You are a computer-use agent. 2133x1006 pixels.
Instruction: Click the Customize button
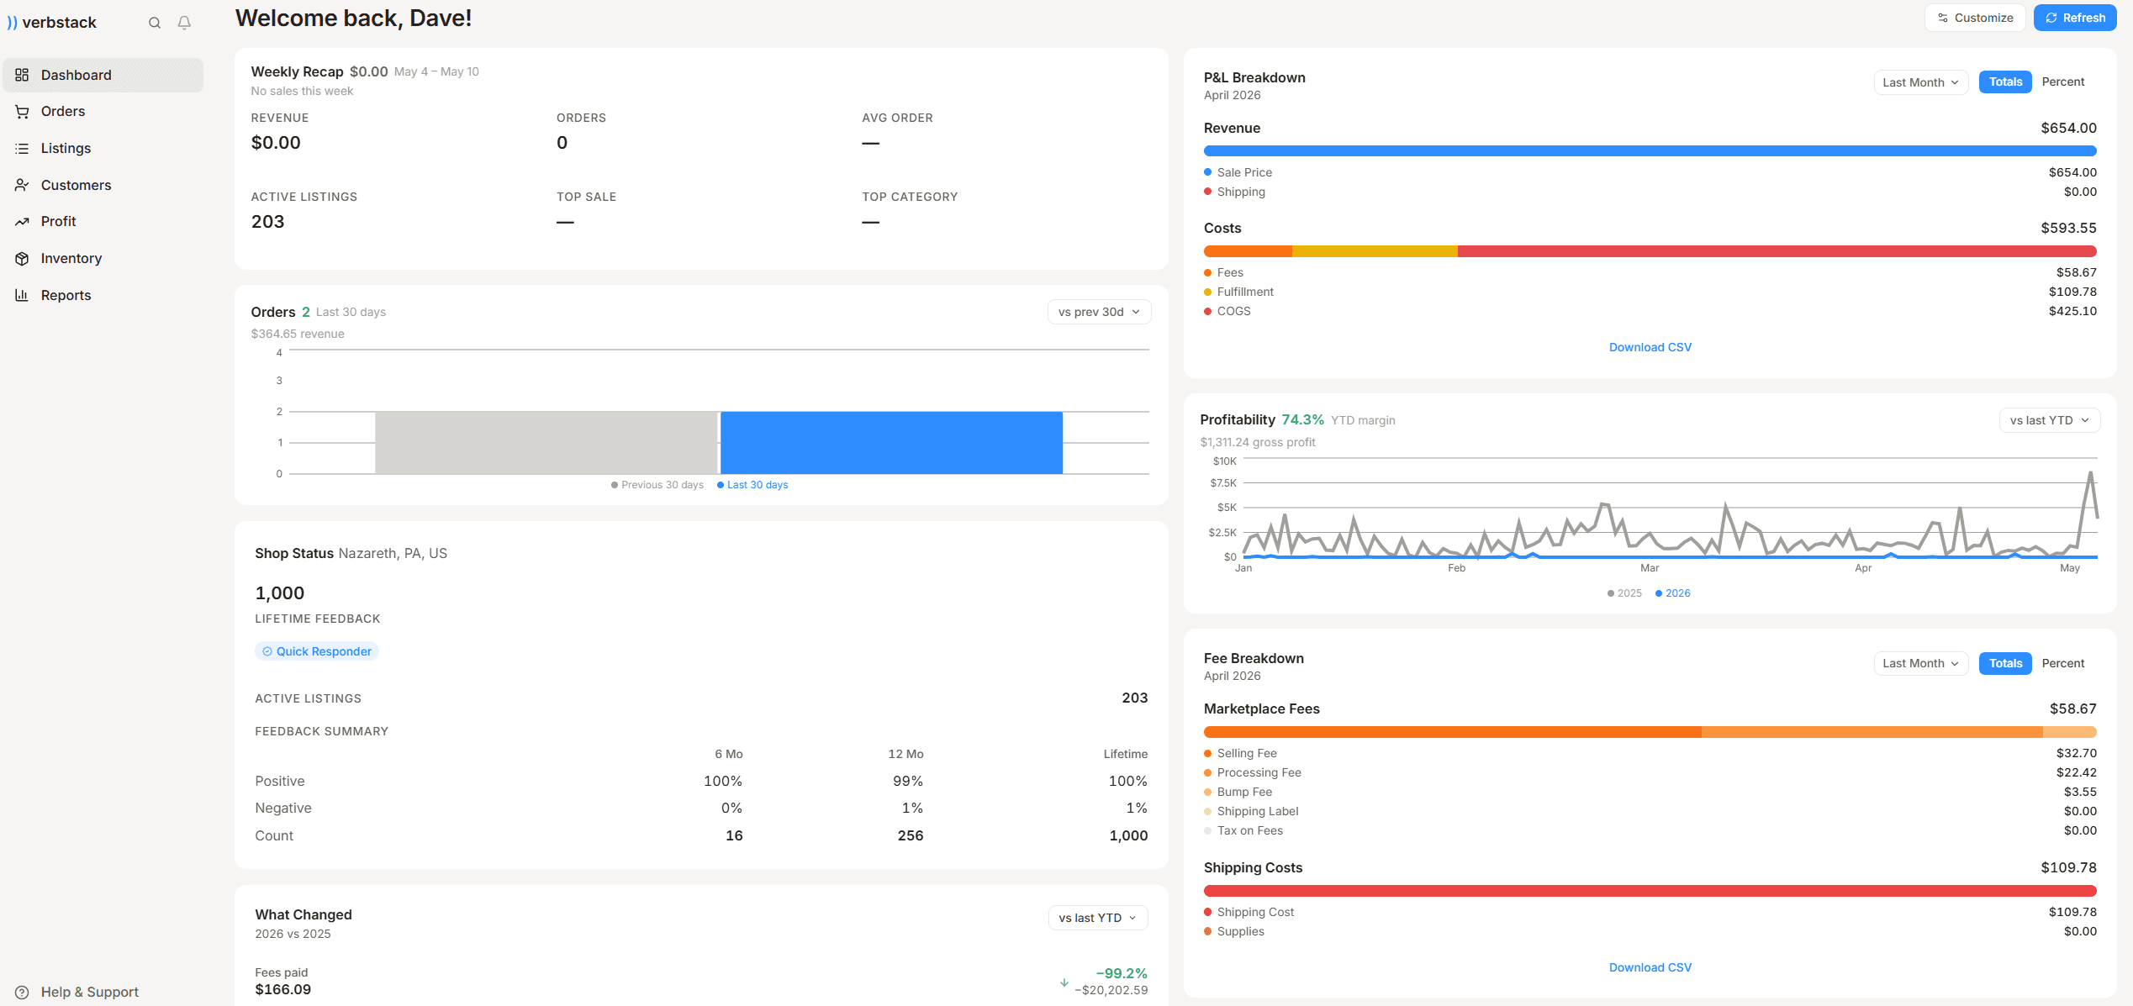1974,18
